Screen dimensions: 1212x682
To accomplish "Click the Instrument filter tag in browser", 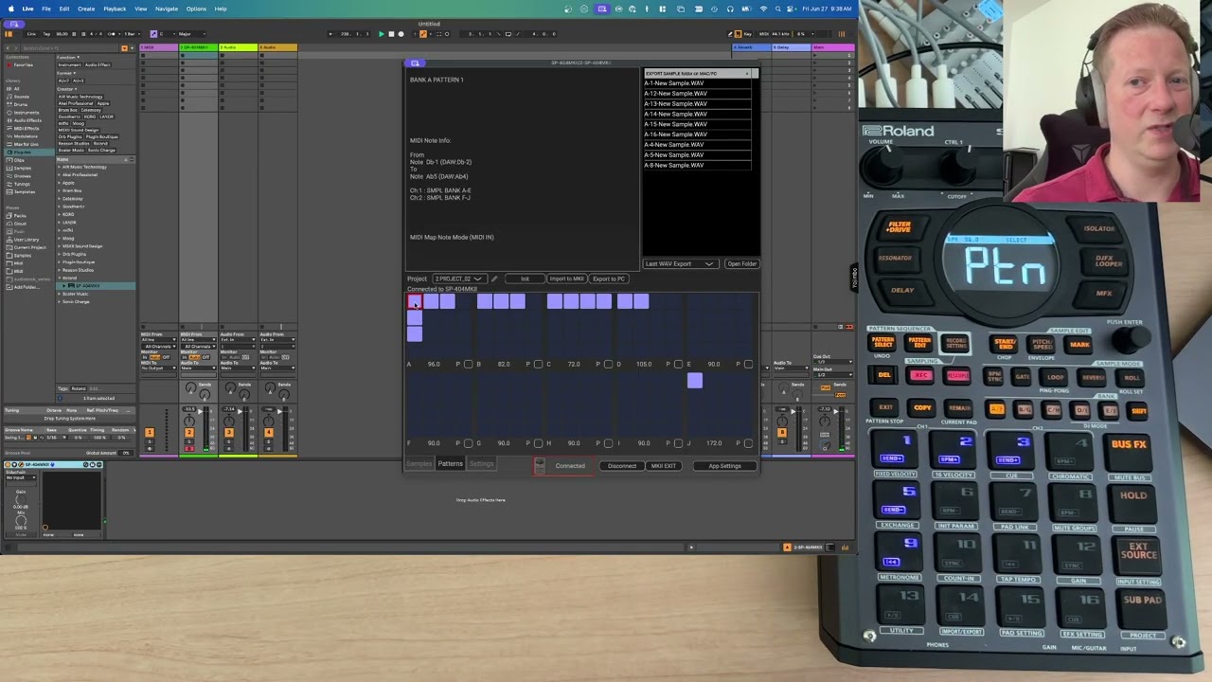I will [x=68, y=64].
